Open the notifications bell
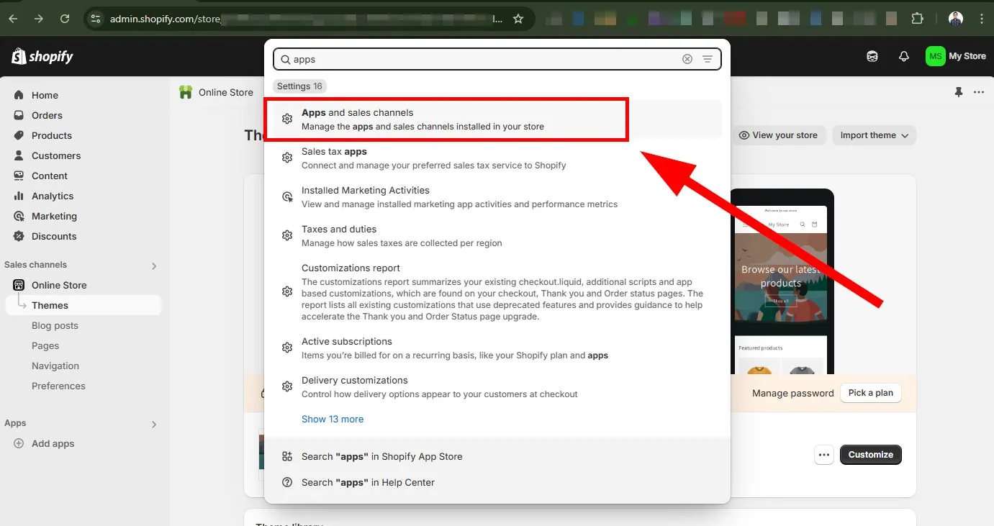 pyautogui.click(x=903, y=55)
